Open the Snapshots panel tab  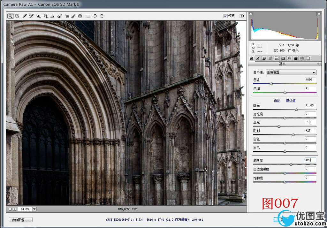tap(308, 59)
